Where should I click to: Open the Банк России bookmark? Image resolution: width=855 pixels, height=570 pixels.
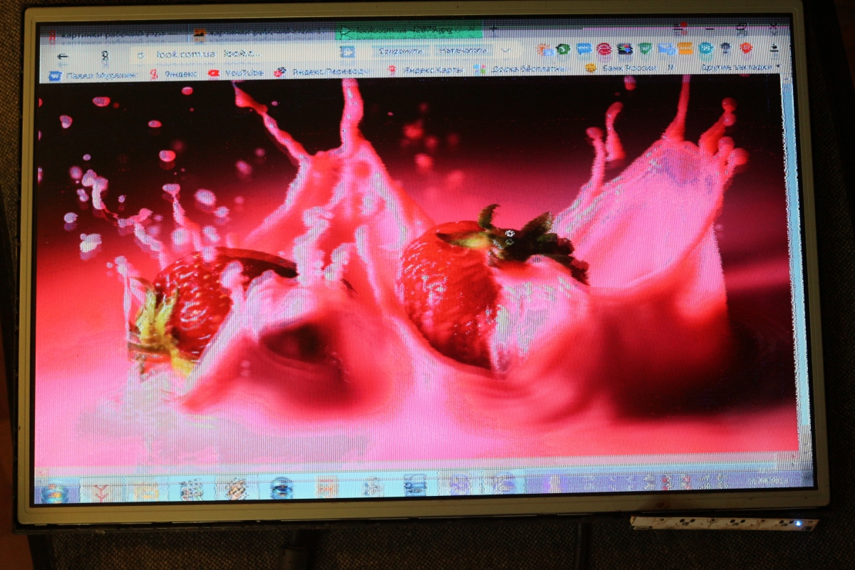[621, 68]
